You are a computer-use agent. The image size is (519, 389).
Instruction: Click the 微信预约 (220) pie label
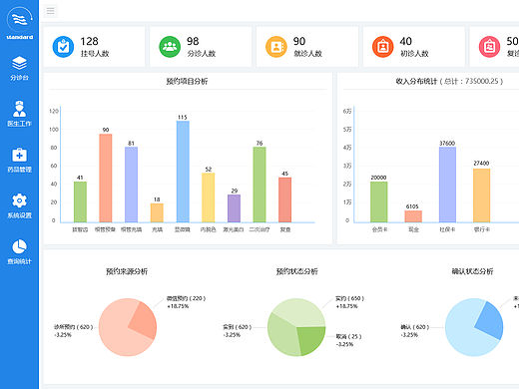(x=186, y=298)
